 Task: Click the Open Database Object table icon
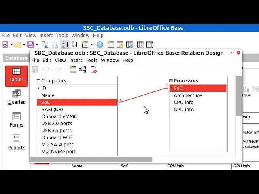[120, 44]
